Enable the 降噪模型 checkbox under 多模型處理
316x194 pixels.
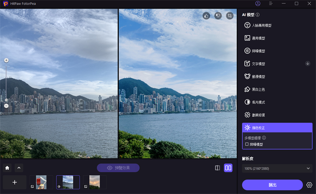pos(247,144)
